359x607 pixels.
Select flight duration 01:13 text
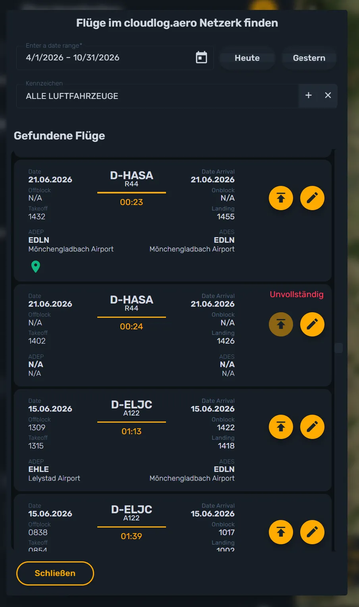[131, 431]
